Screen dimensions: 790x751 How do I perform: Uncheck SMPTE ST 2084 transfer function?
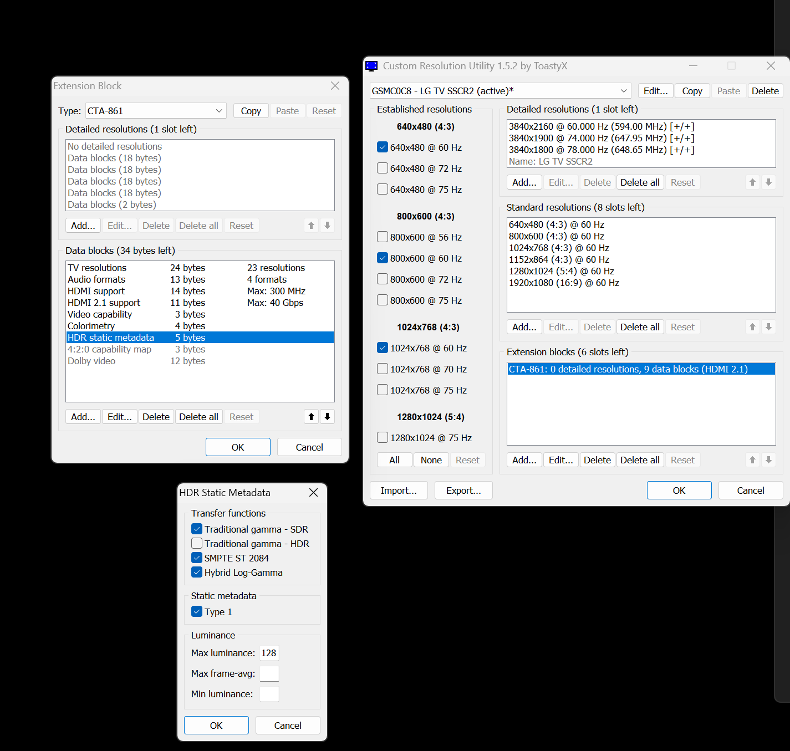197,558
